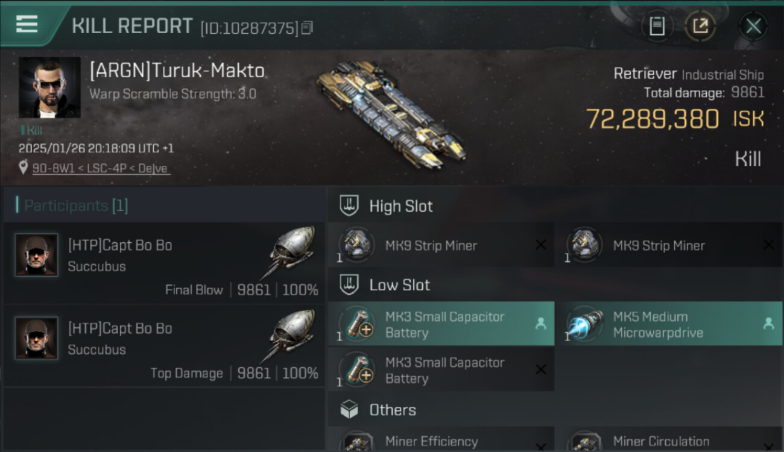Open the clipboard notes icon
Screen dimensions: 784x452
(x=657, y=26)
